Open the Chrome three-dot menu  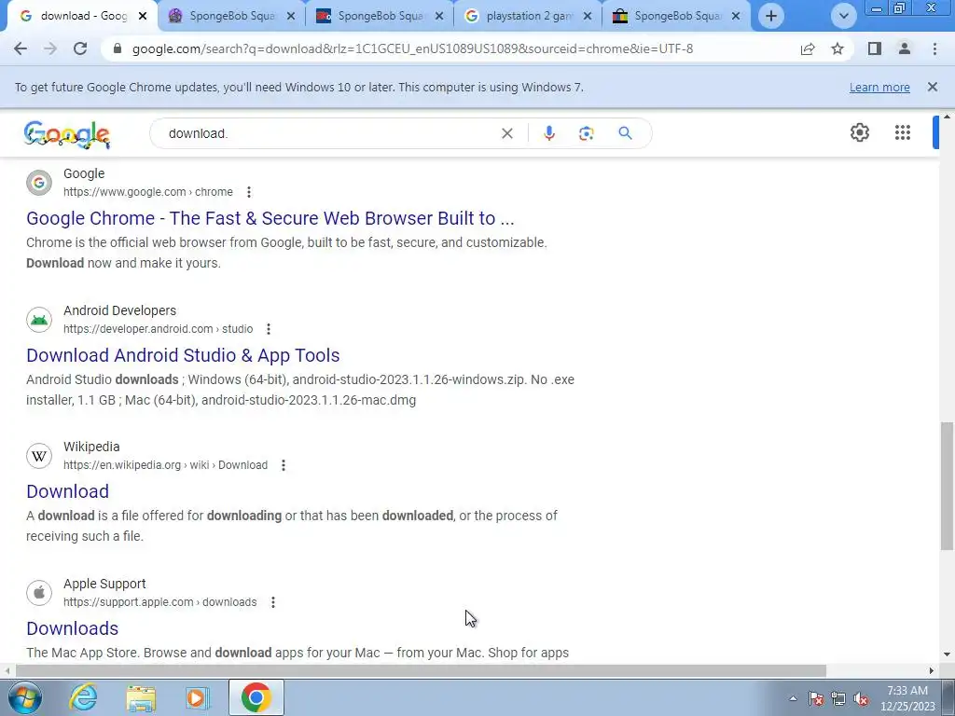[934, 48]
